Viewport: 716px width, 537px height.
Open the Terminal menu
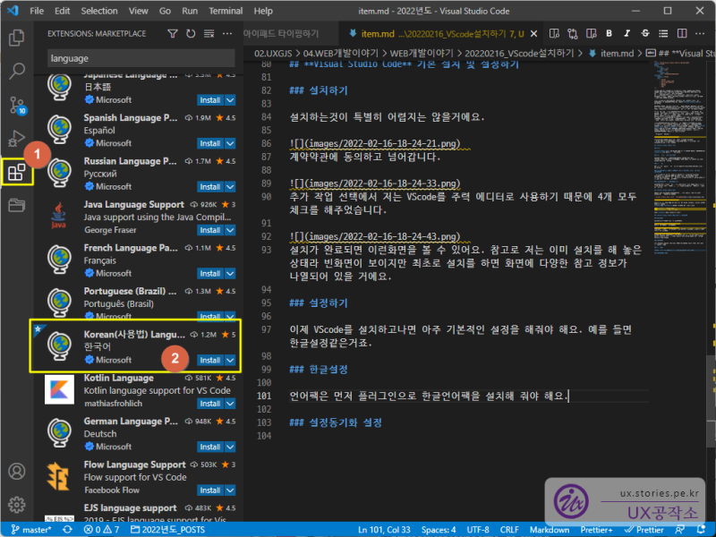[226, 11]
